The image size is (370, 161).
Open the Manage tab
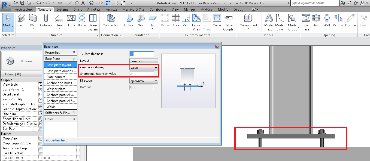pyautogui.click(x=190, y=9)
